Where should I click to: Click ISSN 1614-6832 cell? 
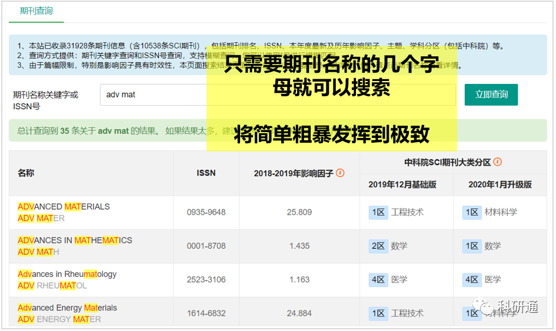click(x=206, y=313)
